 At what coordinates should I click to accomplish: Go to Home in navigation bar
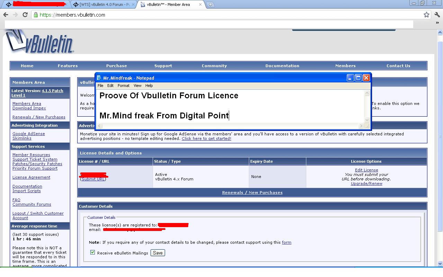(27, 66)
